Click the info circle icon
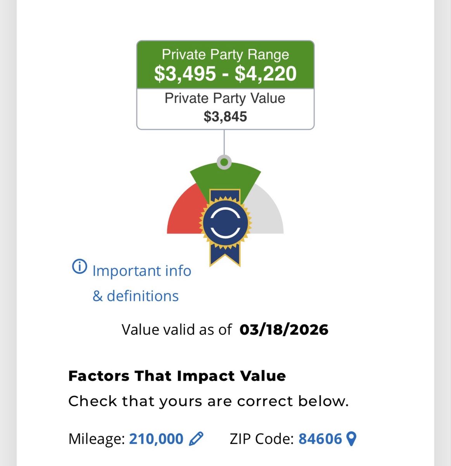451x466 pixels. tap(79, 267)
